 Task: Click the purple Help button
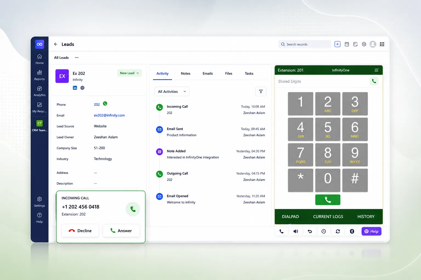[371, 231]
